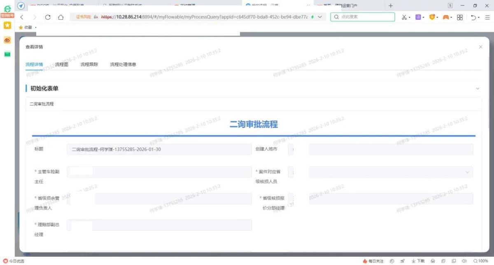Click the yellow star favorites sidebar icon

[x=7, y=25]
